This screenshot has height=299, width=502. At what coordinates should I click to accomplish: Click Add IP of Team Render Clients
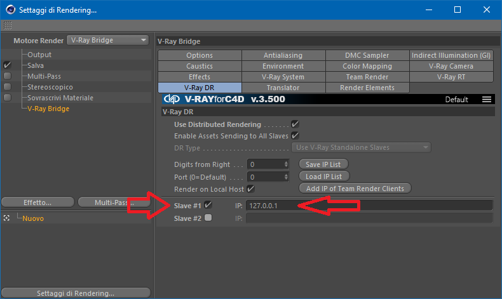355,189
